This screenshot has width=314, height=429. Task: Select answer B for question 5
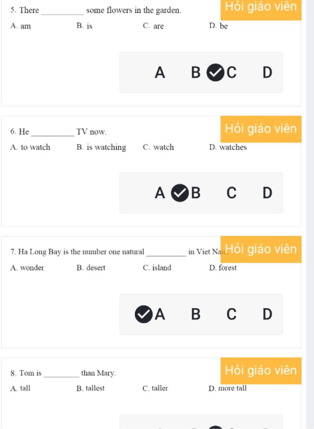[x=196, y=73]
